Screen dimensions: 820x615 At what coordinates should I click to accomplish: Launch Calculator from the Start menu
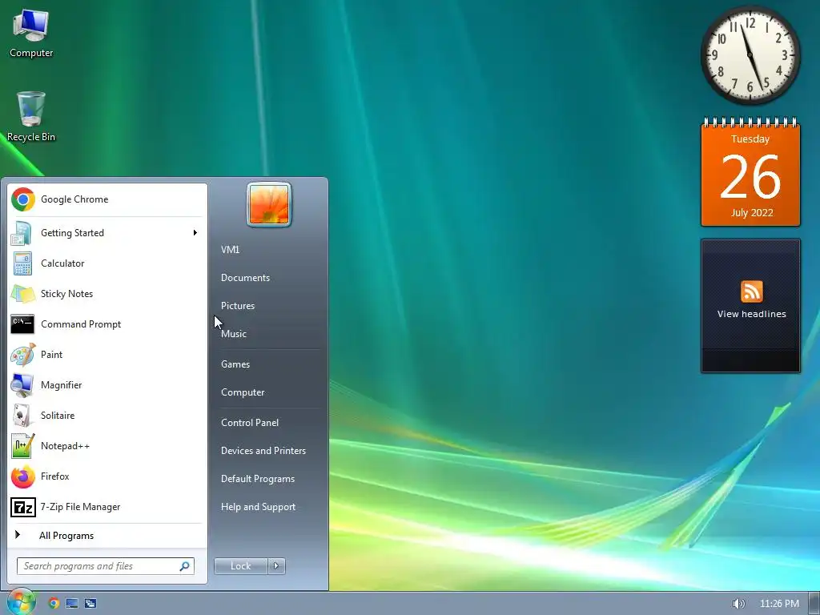coord(107,263)
